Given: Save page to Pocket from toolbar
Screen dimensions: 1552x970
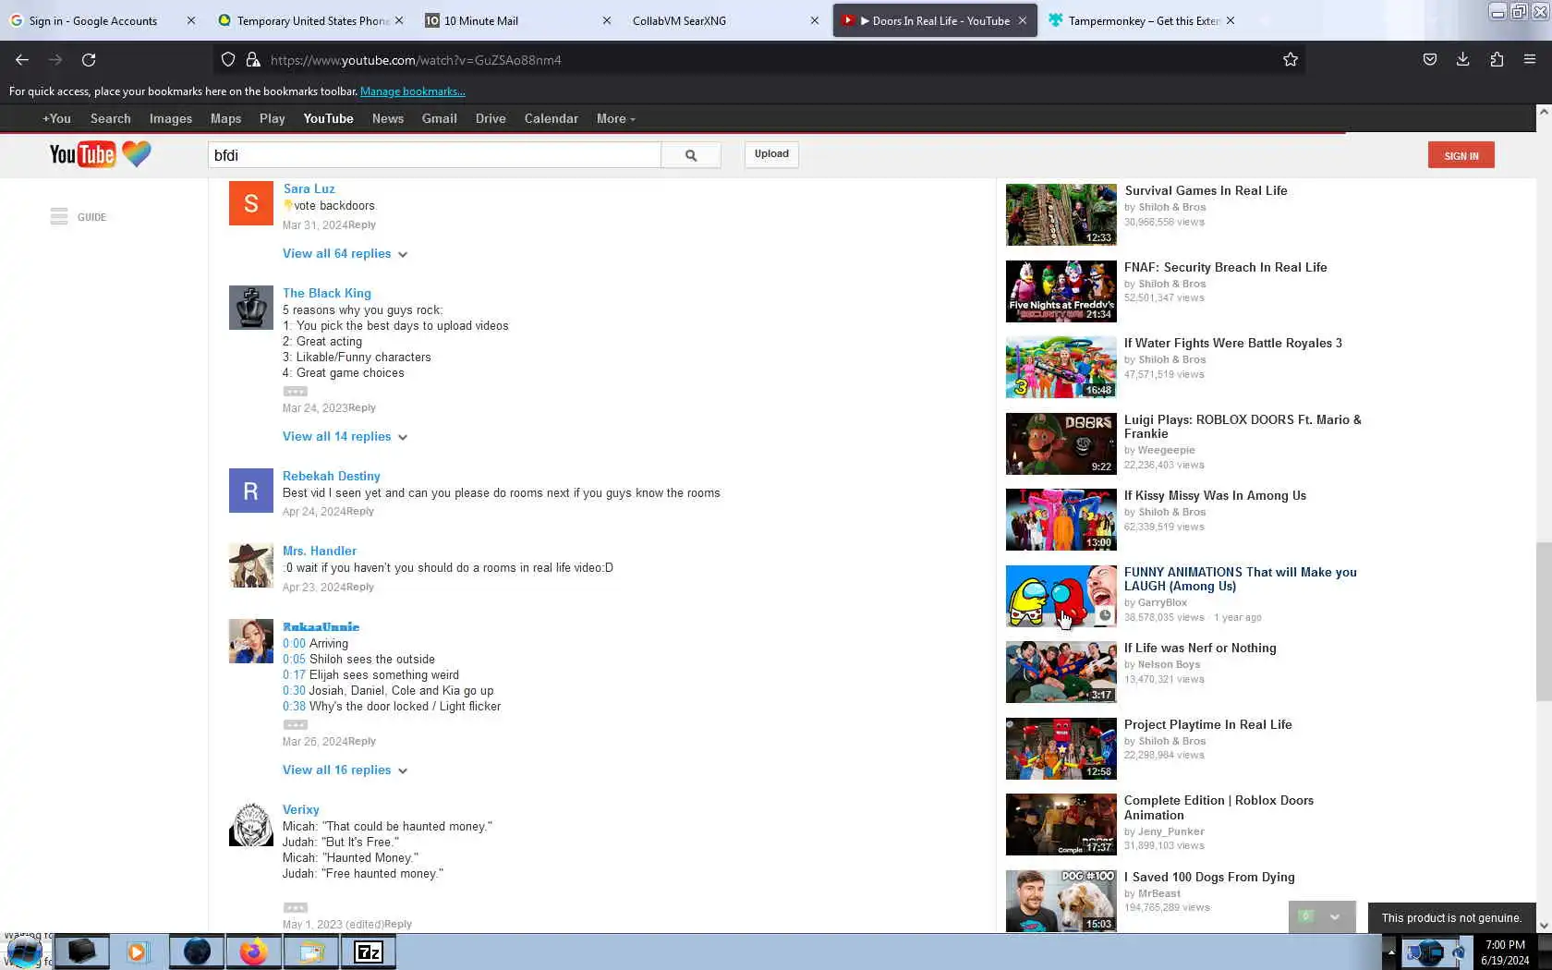Looking at the screenshot, I should pos(1429,60).
